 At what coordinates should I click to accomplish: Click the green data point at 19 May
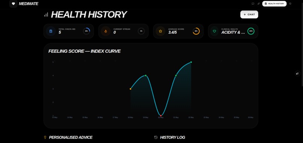click(145, 76)
